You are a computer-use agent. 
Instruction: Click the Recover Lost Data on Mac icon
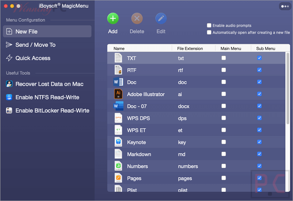pos(9,84)
